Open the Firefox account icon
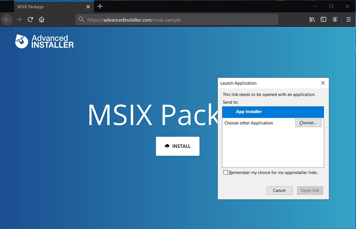This screenshot has height=229, width=356. tap(335, 20)
